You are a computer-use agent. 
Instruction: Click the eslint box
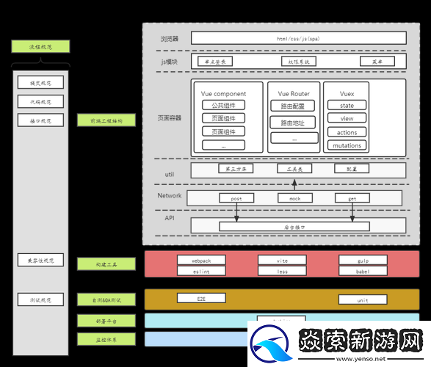click(201, 271)
